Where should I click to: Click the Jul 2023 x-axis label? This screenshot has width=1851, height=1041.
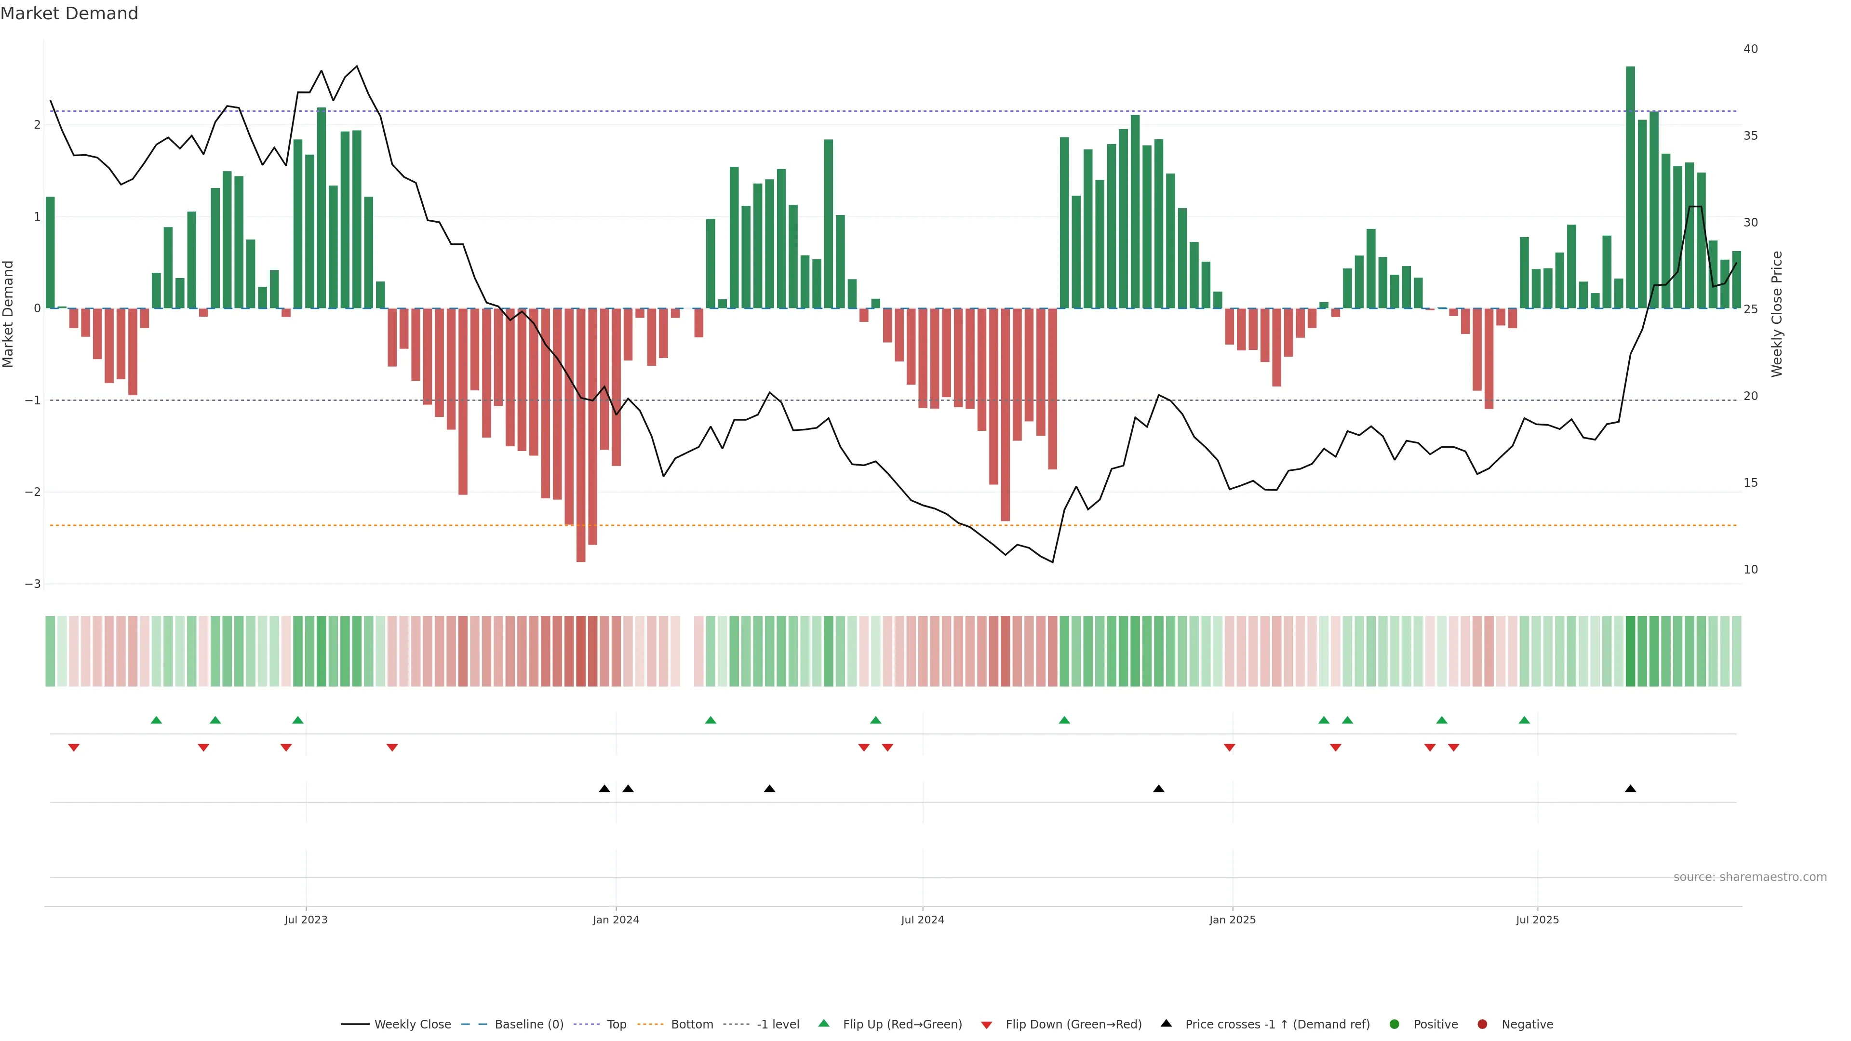click(x=306, y=920)
